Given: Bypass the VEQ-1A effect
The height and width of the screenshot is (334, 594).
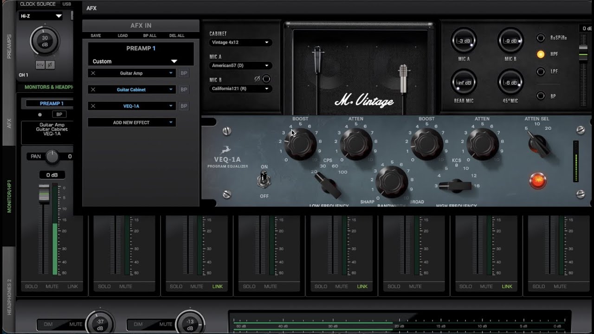Looking at the screenshot, I should tap(184, 106).
